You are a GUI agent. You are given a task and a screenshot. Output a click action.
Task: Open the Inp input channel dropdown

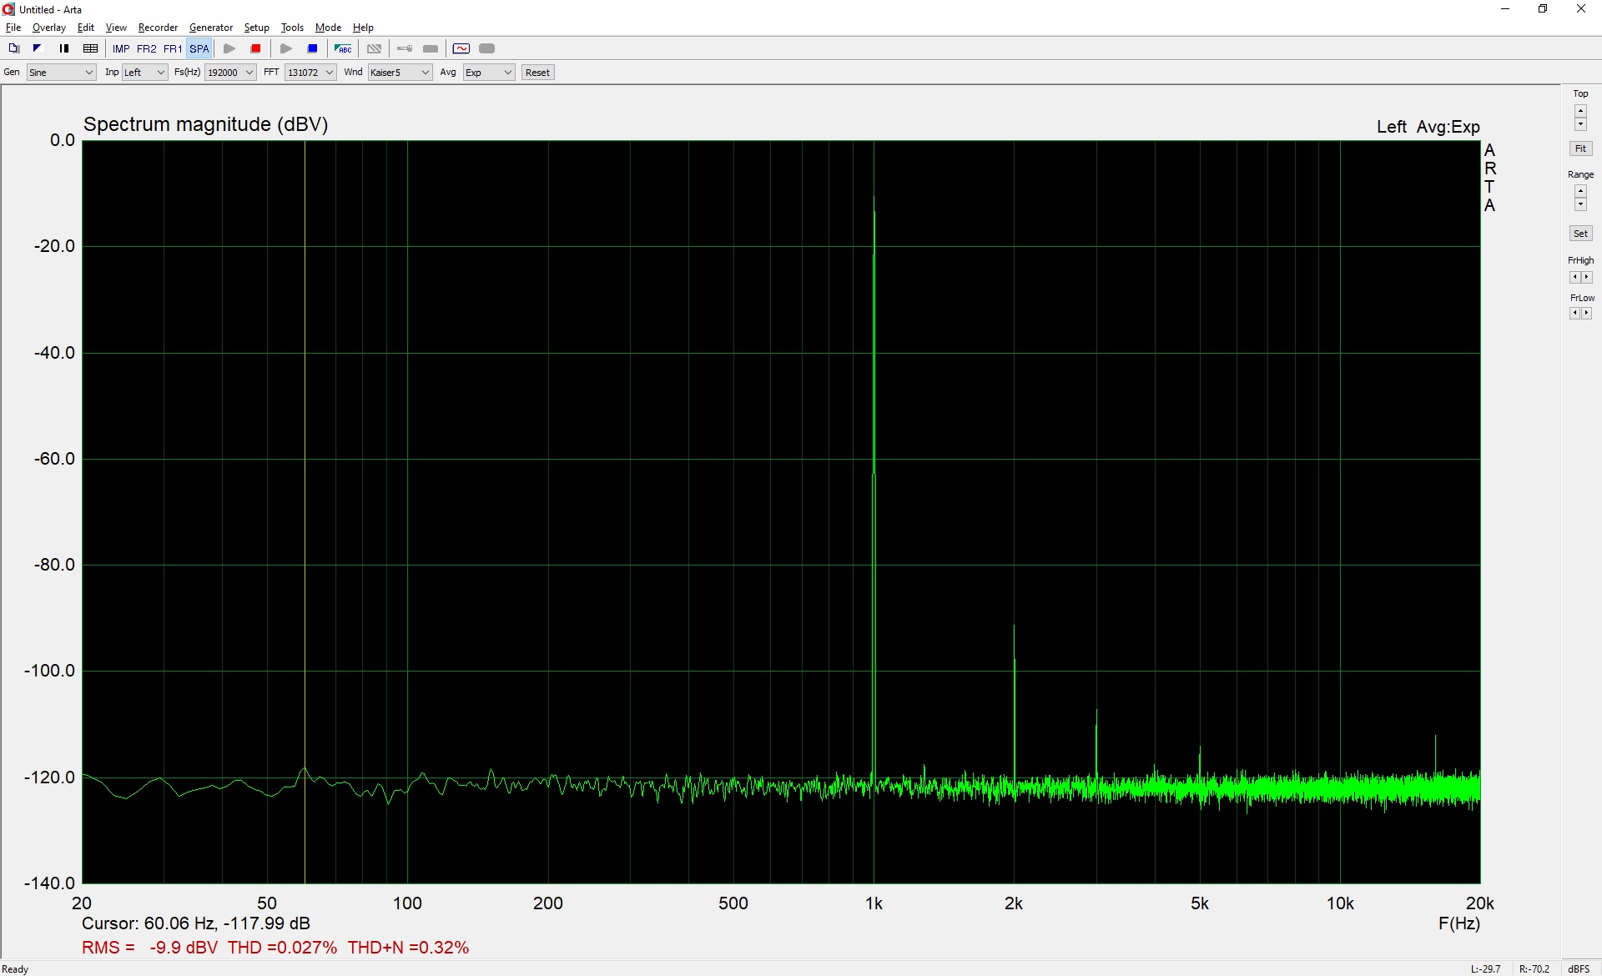(x=145, y=73)
